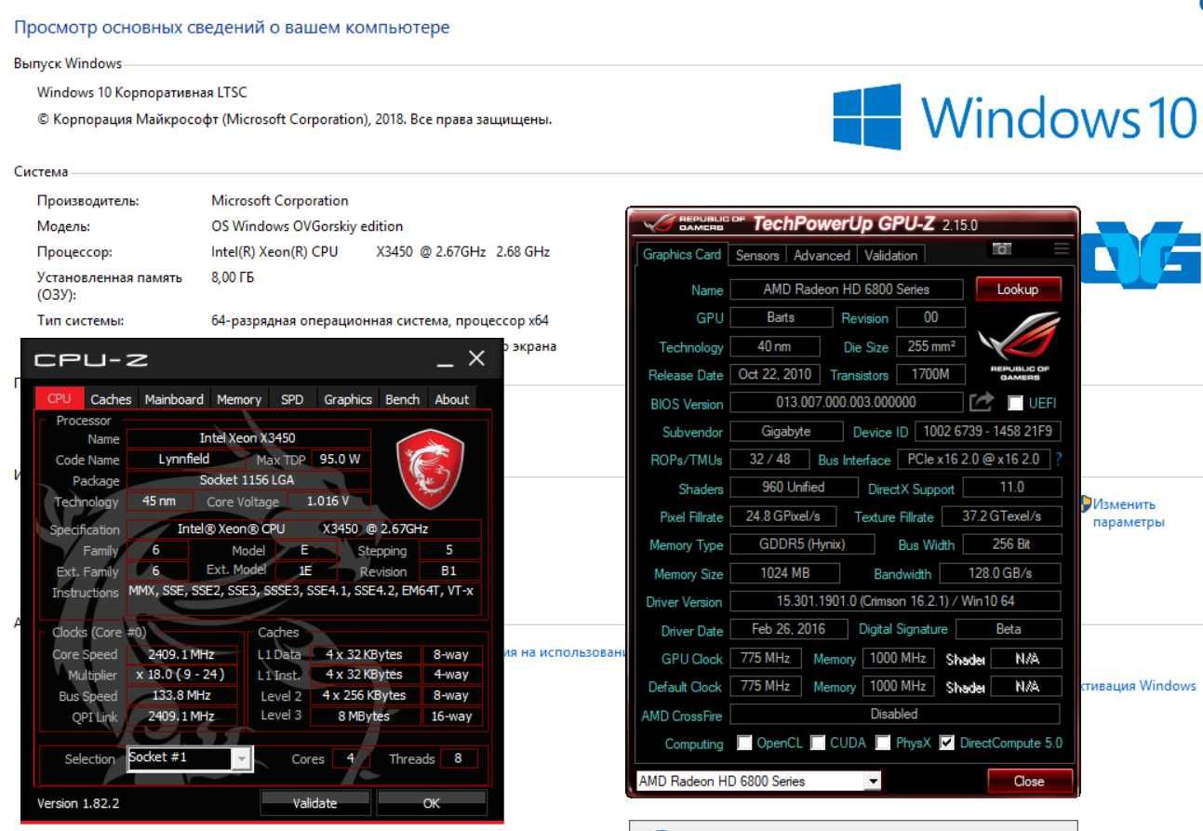Image resolution: width=1203 pixels, height=831 pixels.
Task: Switch to the CPU-Z Caches tab
Action: 111,399
